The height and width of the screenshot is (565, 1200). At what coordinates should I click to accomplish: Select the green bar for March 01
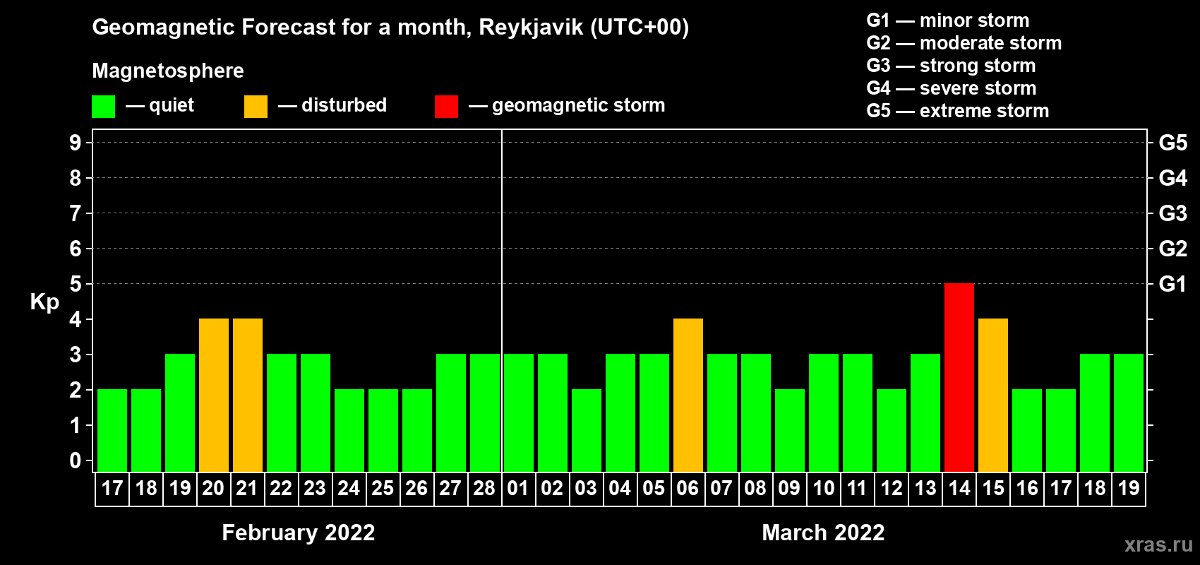point(518,412)
